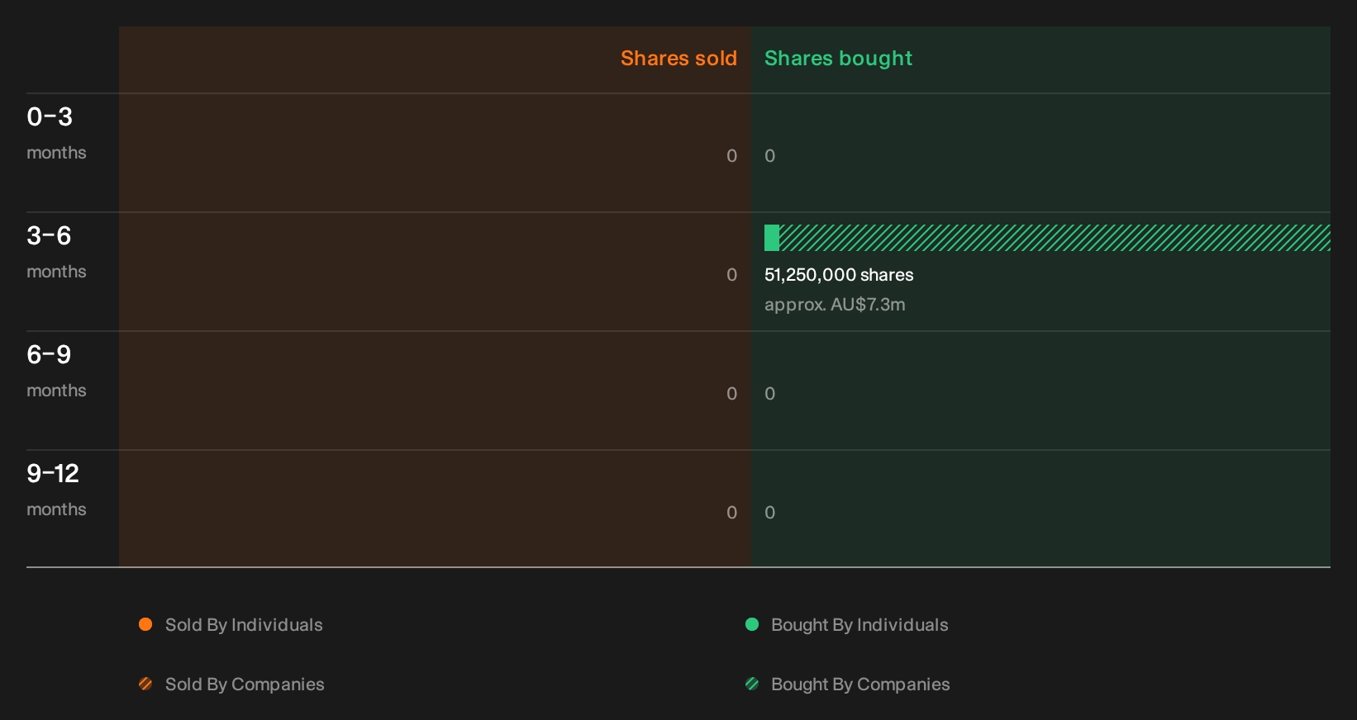Select the 0-3 months row label
The image size is (1357, 720).
click(x=56, y=133)
